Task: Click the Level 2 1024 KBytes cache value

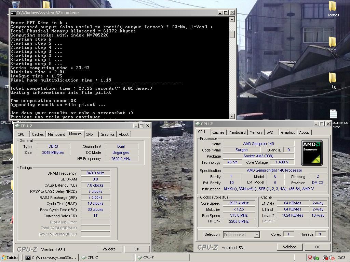Action: coord(293,216)
